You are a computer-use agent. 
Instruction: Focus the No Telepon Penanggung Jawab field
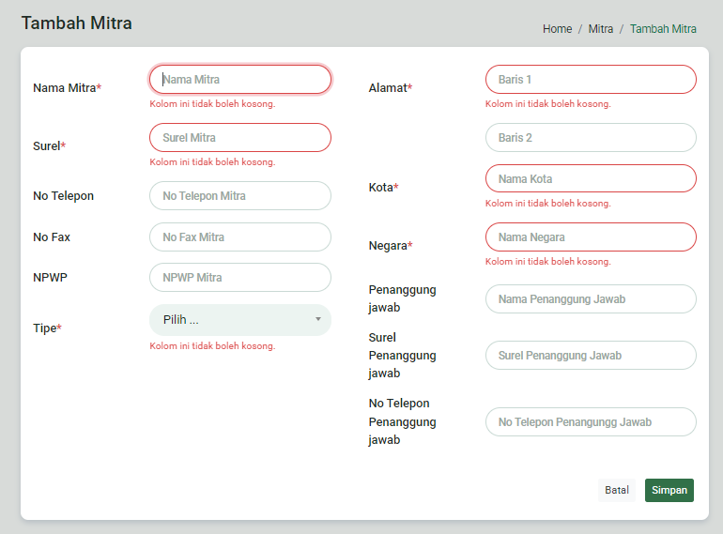[x=591, y=422]
